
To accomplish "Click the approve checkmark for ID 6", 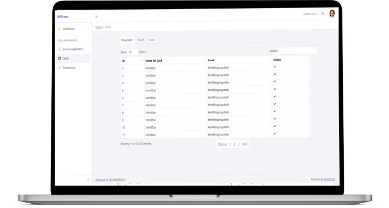I will point(275,96).
